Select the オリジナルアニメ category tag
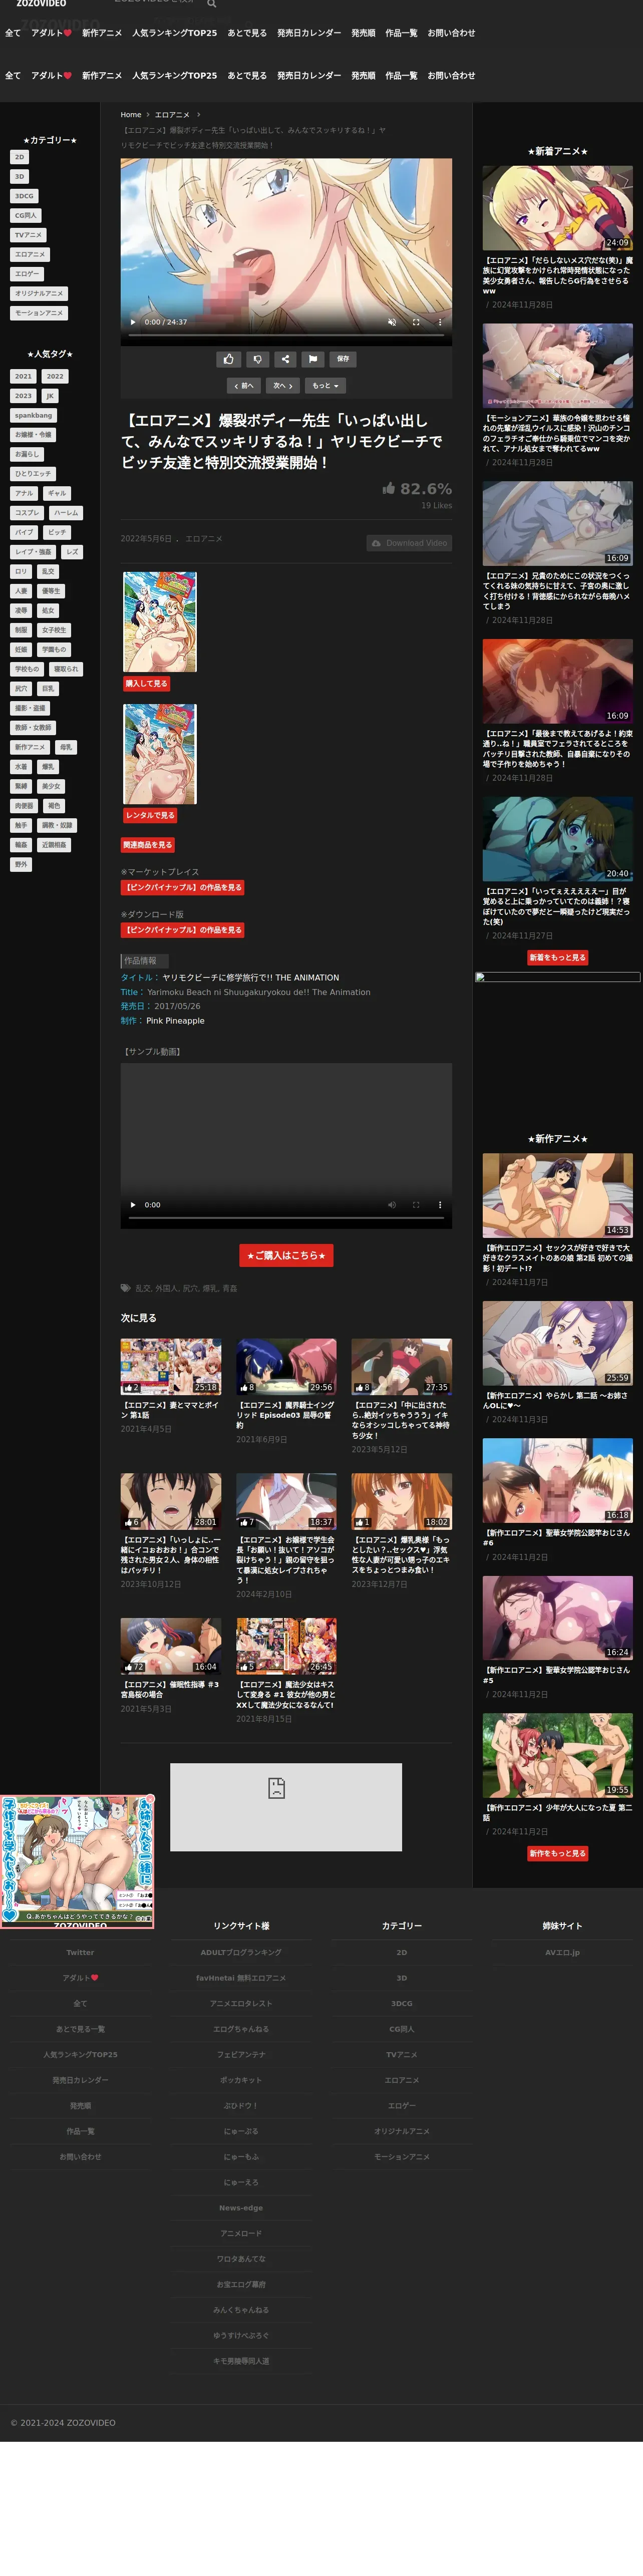Image resolution: width=643 pixels, height=2576 pixels. [x=39, y=294]
